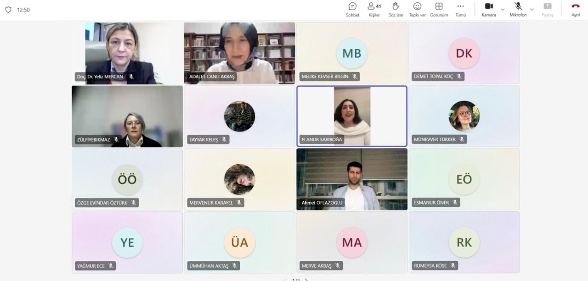Select Elanur Sarıboğa's video tile
The width and height of the screenshot is (588, 281).
point(352,116)
